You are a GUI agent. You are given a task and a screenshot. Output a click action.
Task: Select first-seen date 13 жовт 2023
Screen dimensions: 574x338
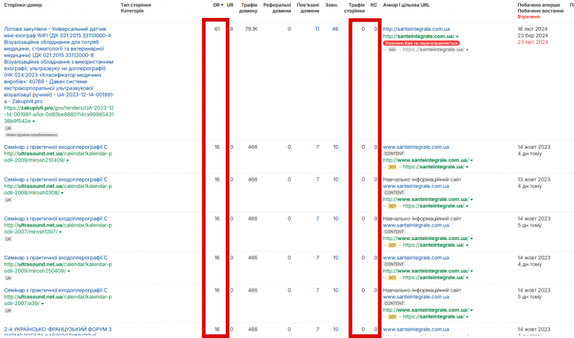coord(534,179)
